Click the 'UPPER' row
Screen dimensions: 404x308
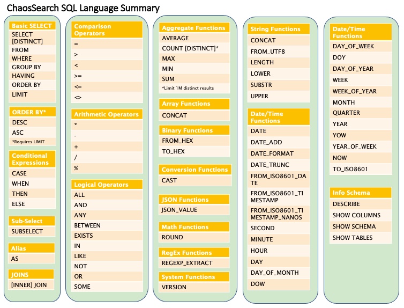pos(279,96)
